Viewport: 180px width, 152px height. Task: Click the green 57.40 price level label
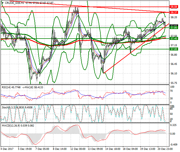[174, 39]
